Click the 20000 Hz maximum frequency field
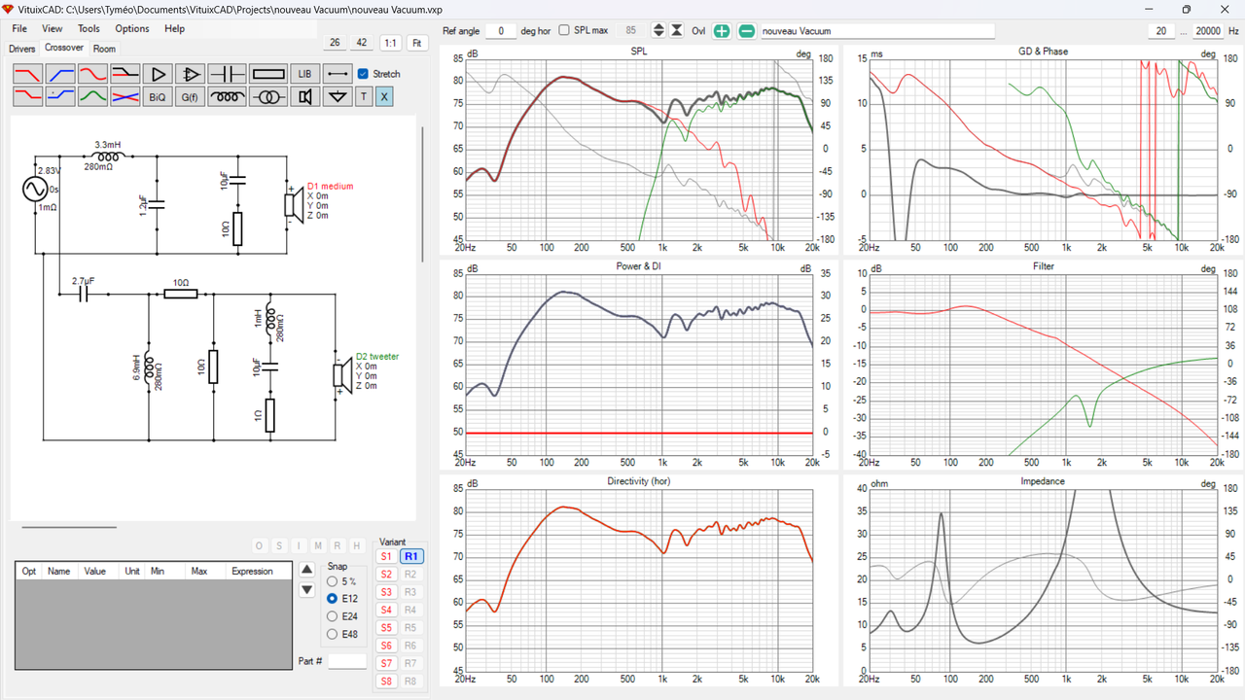The height and width of the screenshot is (700, 1245). click(1207, 31)
